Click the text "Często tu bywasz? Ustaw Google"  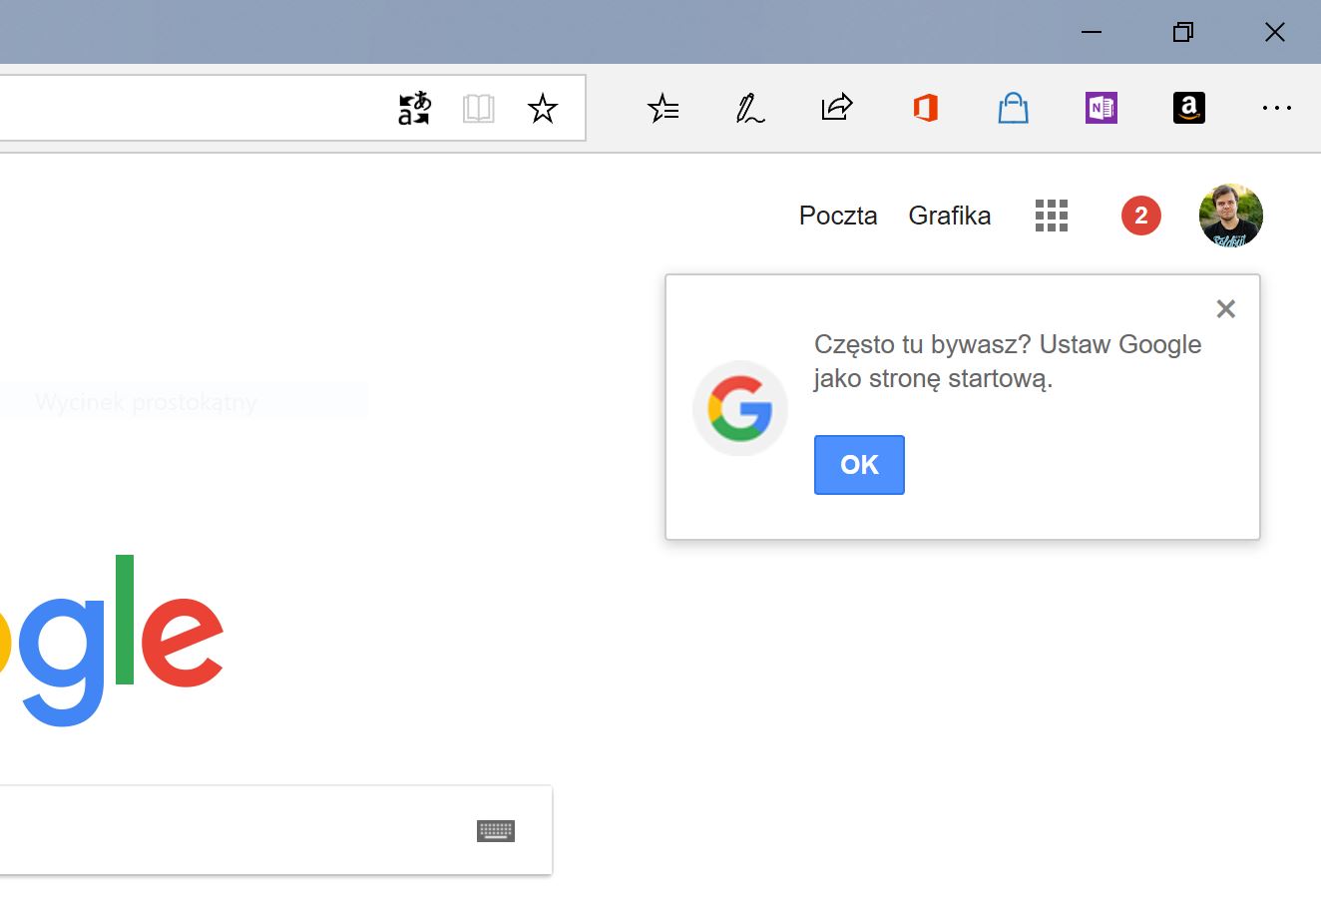click(1008, 344)
